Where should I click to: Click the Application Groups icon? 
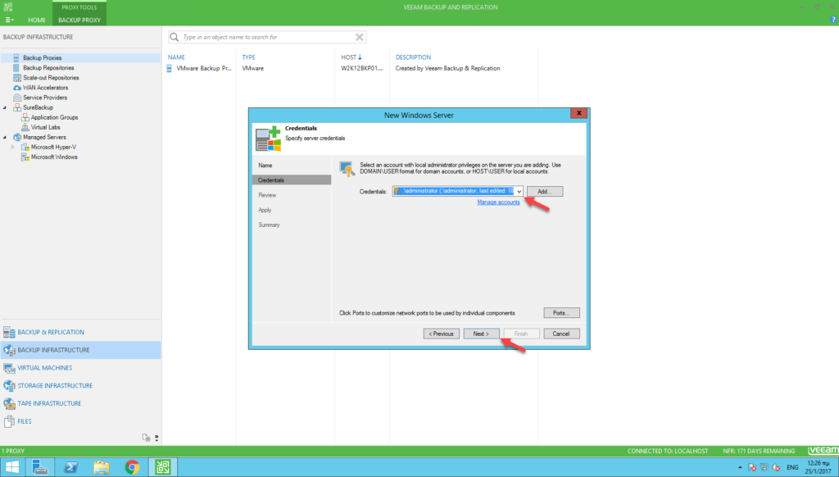click(25, 117)
